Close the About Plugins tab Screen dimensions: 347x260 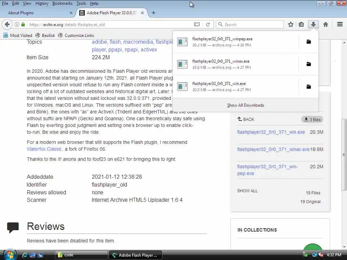pyautogui.click(x=71, y=13)
